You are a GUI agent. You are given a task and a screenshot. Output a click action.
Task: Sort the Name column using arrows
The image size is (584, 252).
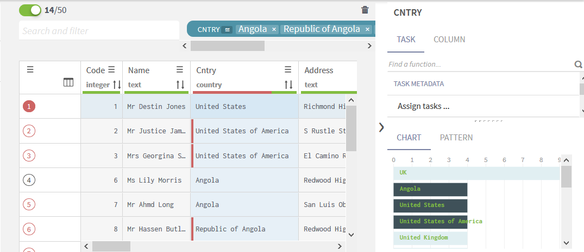[x=180, y=85]
